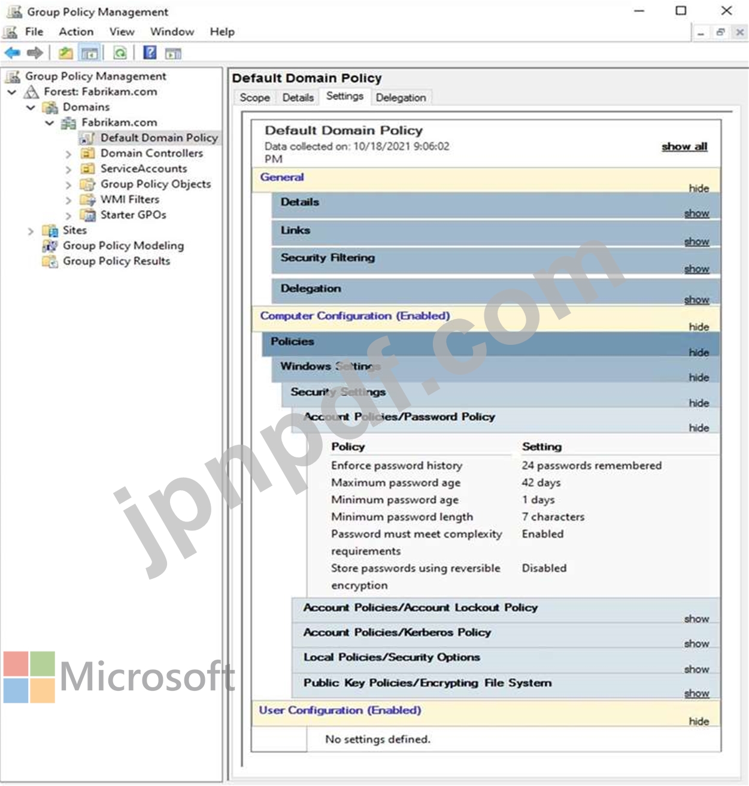Toggle the Show/Hide Action Pane toolbar icon
Screen dimensions: 749x786
[x=173, y=53]
